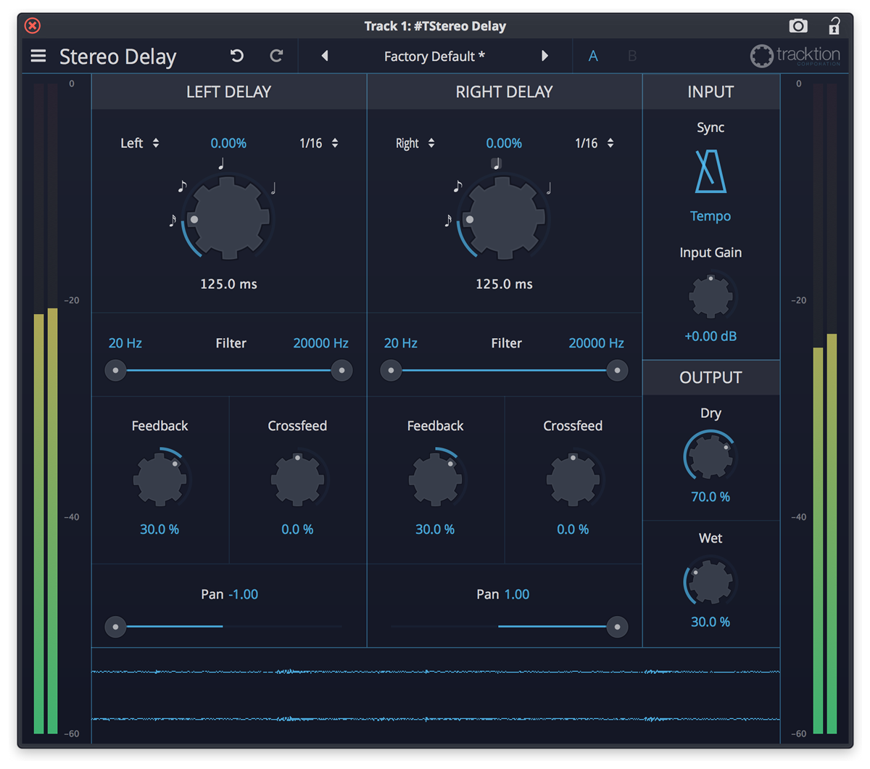Screen dimensions: 870x769
Task: Click the tracktion corporation logo
Action: (795, 55)
